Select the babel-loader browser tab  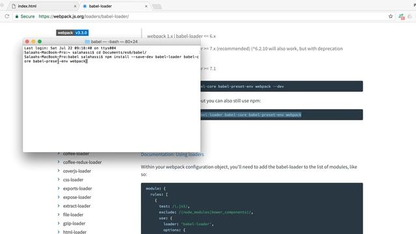(114, 6)
